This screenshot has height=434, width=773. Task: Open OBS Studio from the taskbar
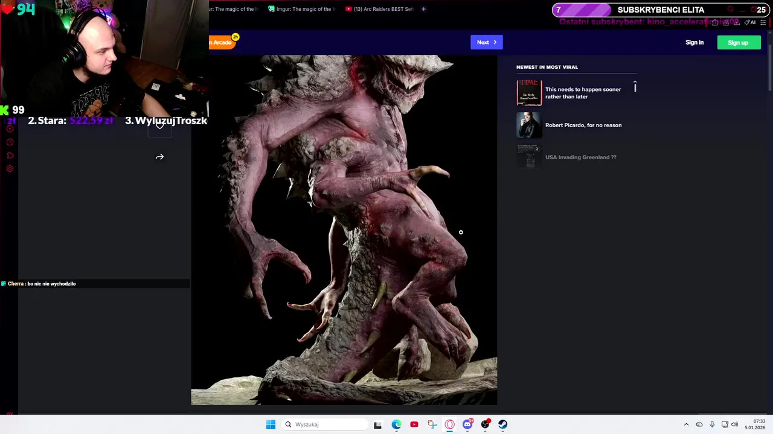485,424
